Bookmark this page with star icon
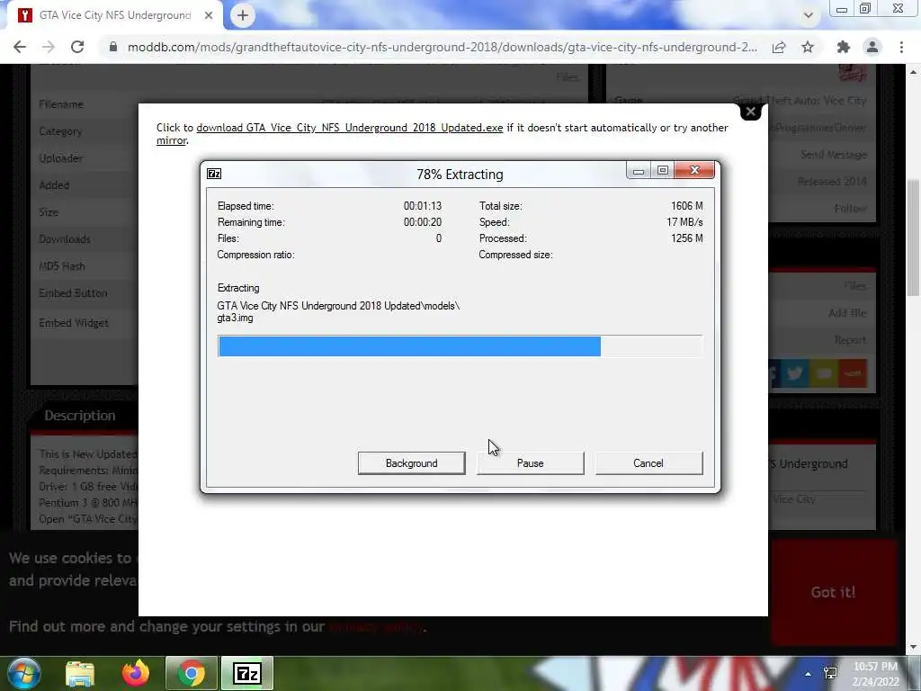Screen dimensions: 921x691 [808, 47]
